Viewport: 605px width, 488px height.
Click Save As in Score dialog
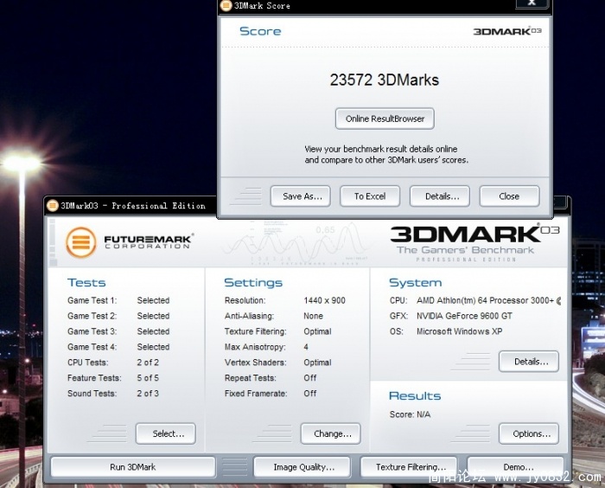(x=301, y=196)
